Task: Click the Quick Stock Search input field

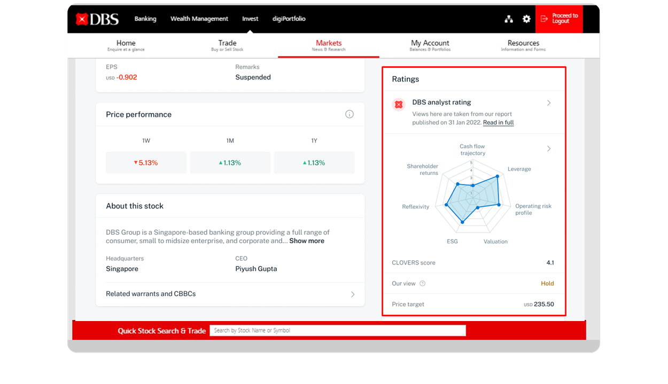Action: coord(338,331)
